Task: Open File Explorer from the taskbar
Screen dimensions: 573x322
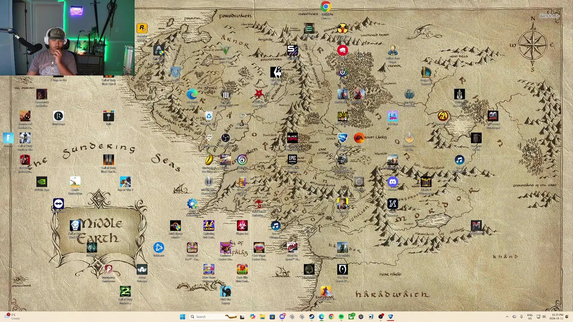Action: pos(262,317)
